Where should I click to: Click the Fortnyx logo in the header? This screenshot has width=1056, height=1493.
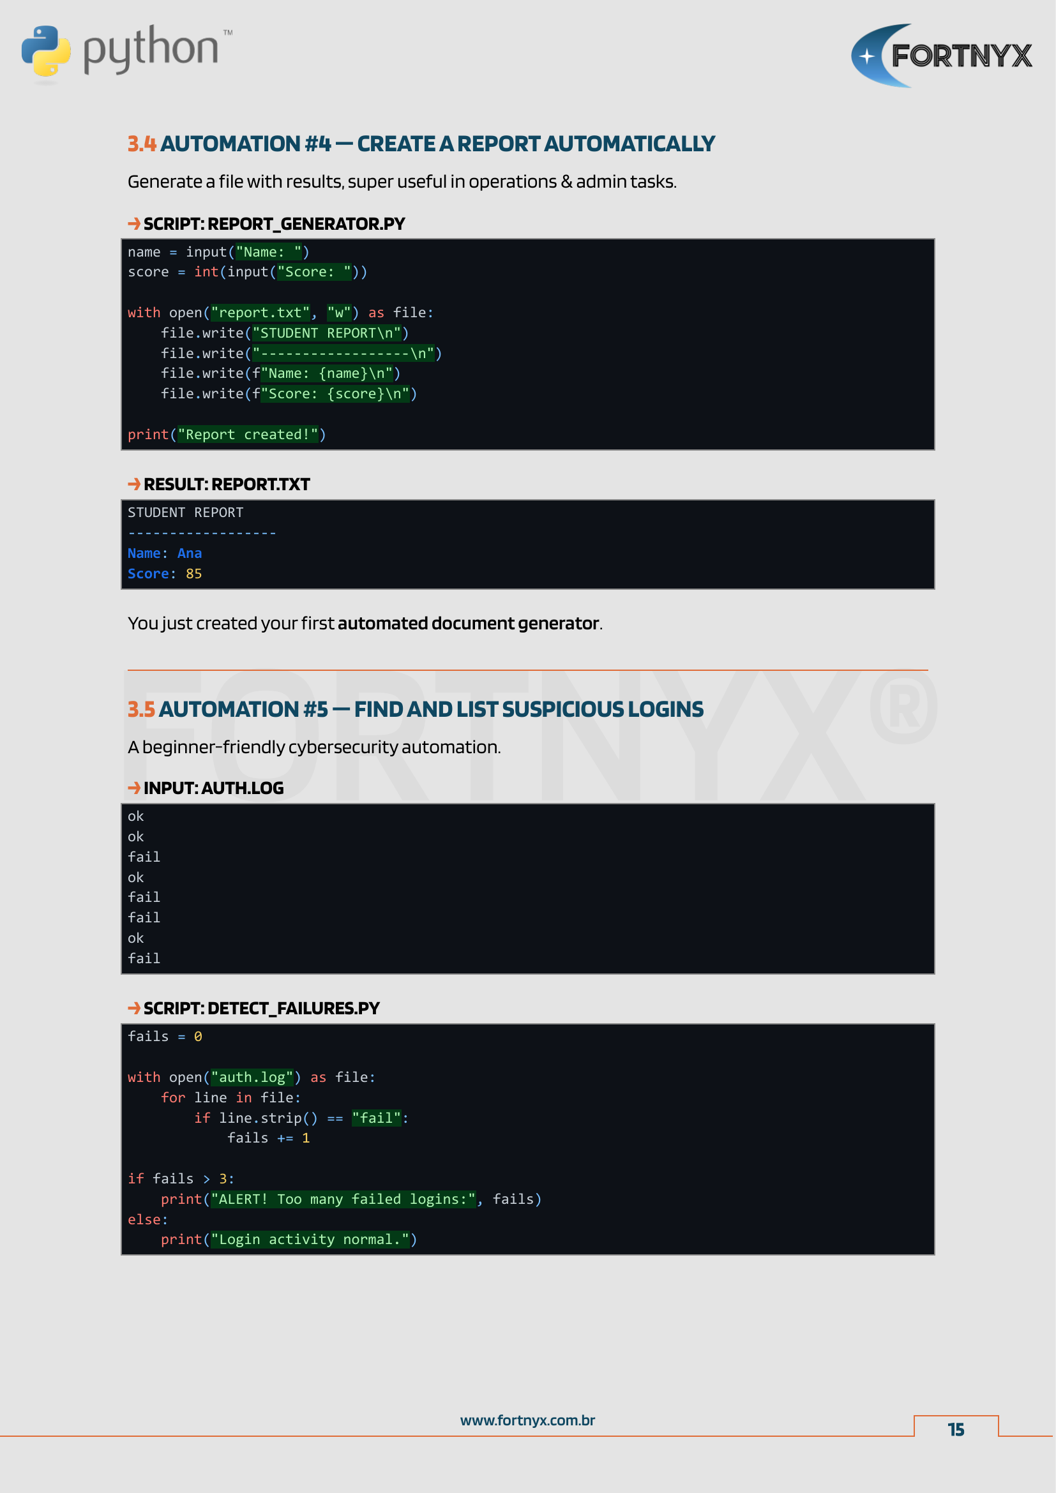point(941,56)
